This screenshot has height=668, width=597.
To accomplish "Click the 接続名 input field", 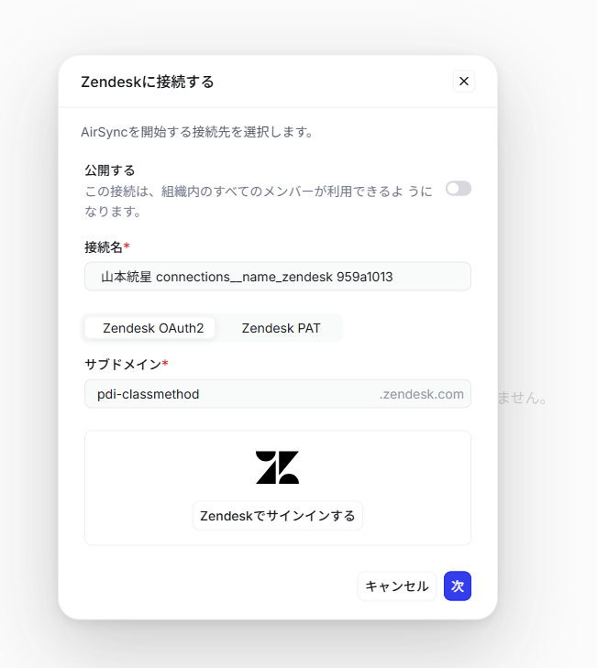I will coord(278,277).
